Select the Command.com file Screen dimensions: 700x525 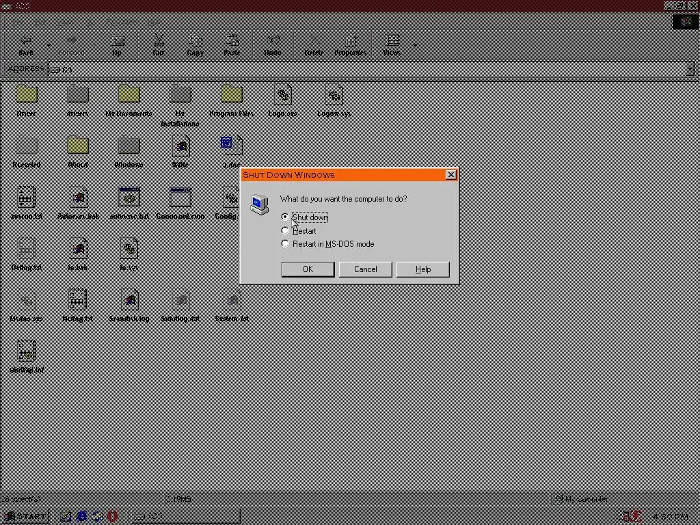180,204
